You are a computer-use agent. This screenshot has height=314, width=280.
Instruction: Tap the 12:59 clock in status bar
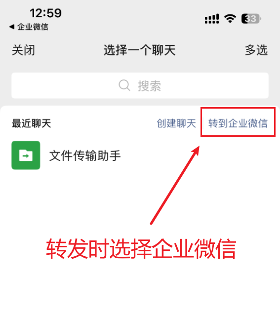tap(45, 13)
